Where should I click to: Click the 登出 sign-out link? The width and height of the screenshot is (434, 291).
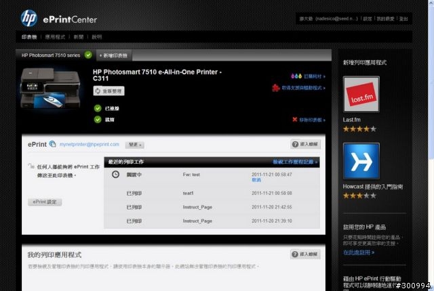[403, 19]
